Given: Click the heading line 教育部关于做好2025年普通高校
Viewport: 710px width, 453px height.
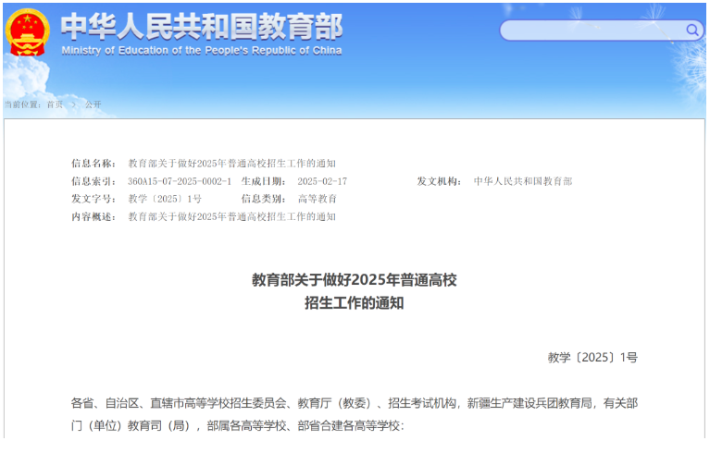Looking at the screenshot, I should point(355,280).
